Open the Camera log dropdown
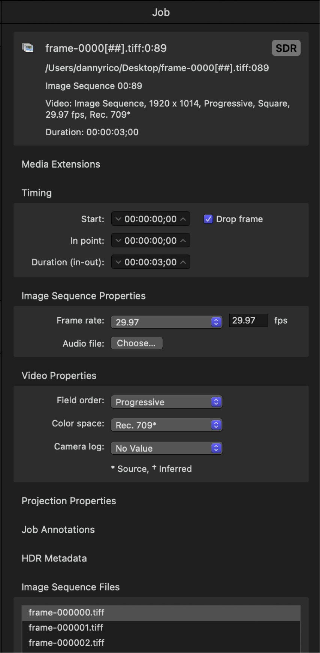 click(166, 448)
